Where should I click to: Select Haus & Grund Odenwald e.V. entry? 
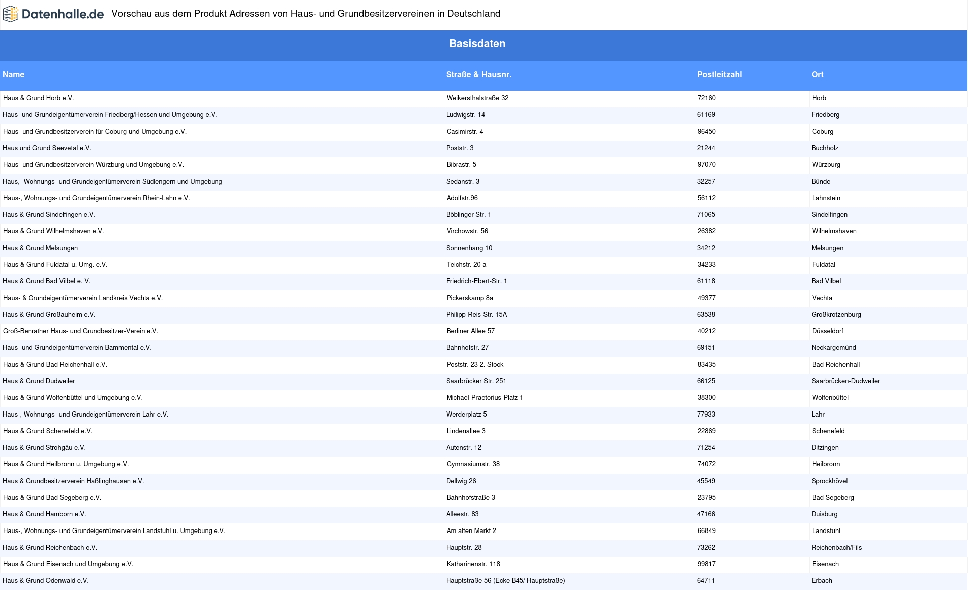point(45,581)
